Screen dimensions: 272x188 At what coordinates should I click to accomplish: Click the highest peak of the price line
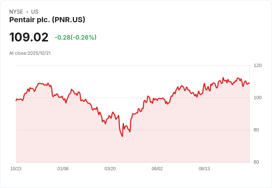(223, 78)
